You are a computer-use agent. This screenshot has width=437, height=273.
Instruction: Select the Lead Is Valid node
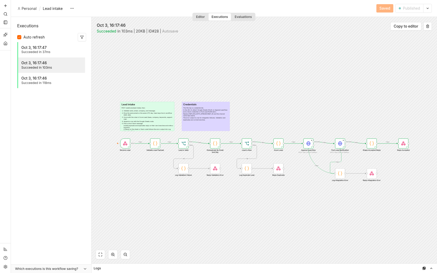pyautogui.click(x=183, y=144)
